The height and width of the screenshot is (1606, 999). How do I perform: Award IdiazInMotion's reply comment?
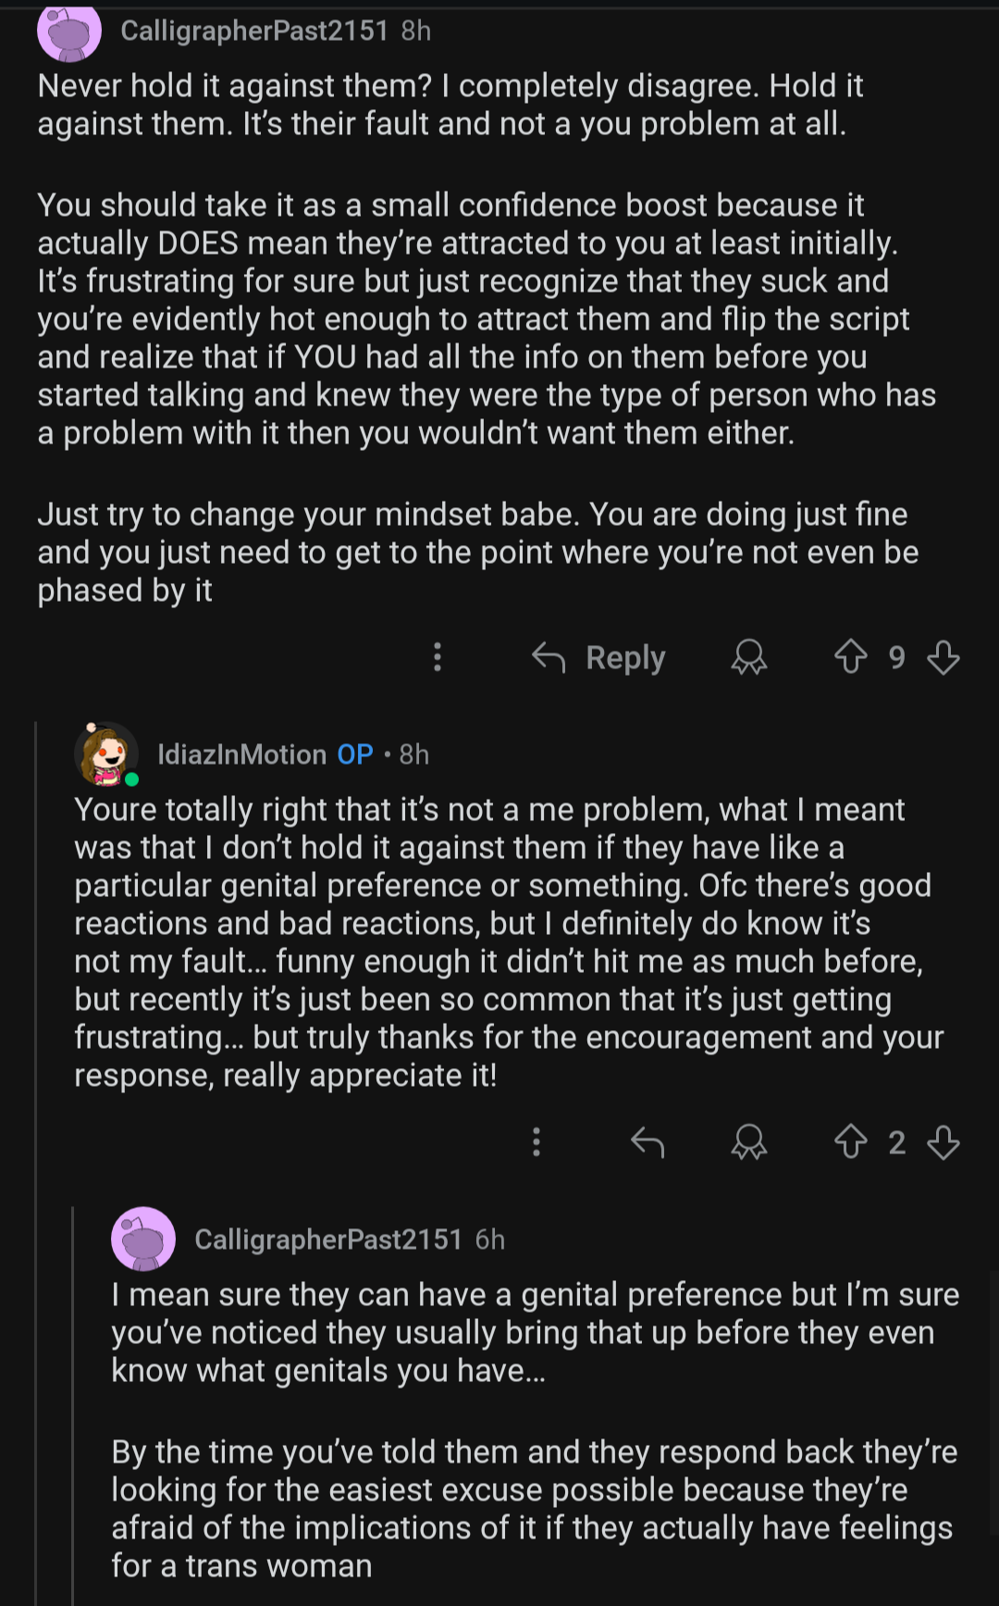[749, 1142]
